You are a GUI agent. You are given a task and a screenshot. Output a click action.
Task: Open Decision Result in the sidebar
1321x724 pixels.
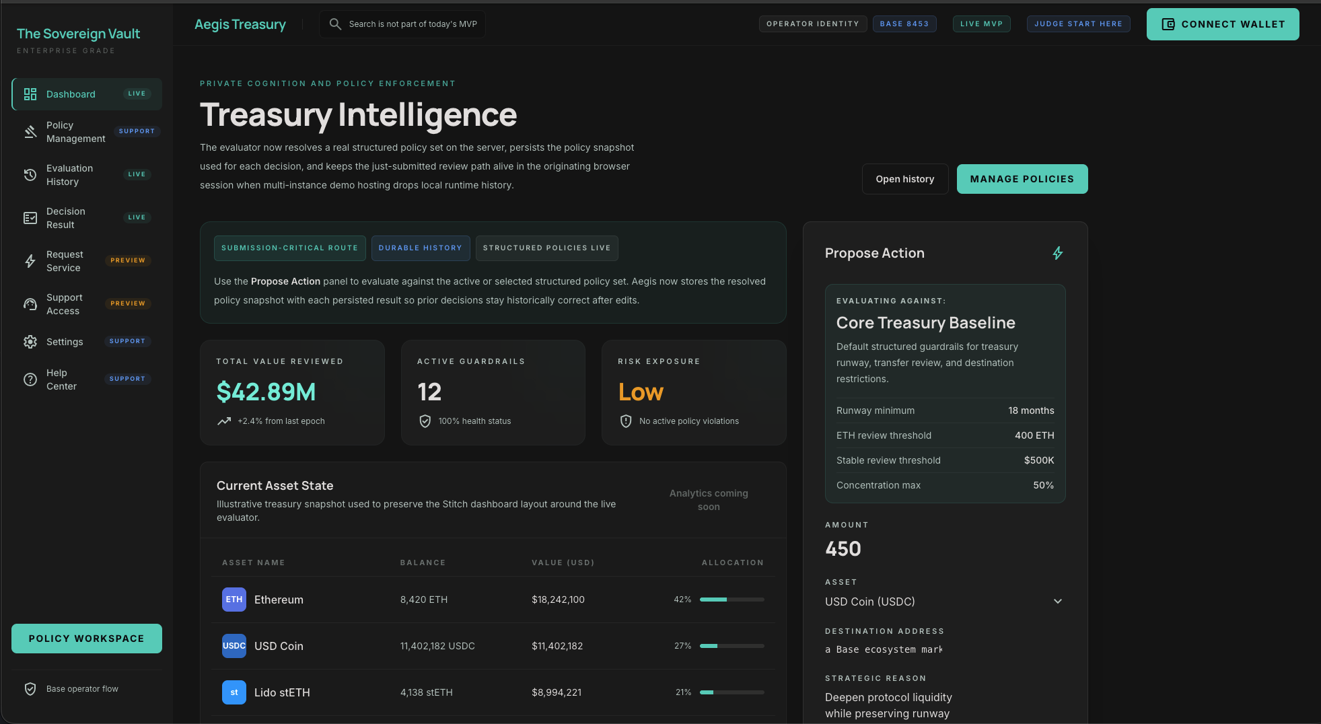tap(87, 218)
